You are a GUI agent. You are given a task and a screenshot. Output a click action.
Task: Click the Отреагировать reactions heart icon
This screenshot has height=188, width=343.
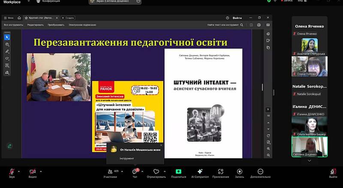156,172
